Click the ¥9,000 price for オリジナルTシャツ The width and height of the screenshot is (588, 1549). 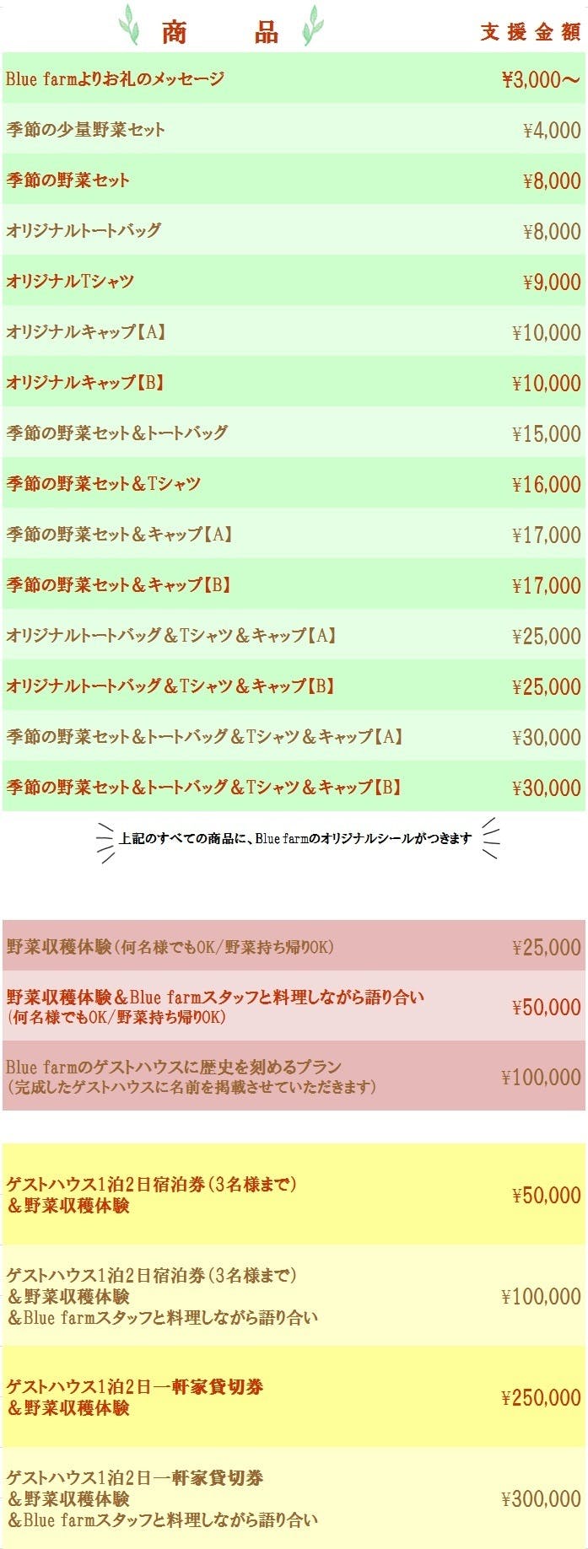(x=552, y=282)
